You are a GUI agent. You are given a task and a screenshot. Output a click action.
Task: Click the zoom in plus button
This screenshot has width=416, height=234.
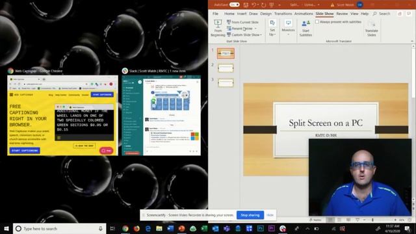pyautogui.click(x=395, y=220)
